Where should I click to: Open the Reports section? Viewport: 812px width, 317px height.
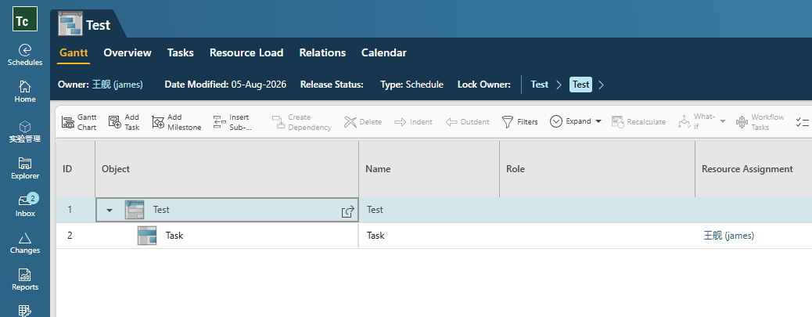pos(25,280)
